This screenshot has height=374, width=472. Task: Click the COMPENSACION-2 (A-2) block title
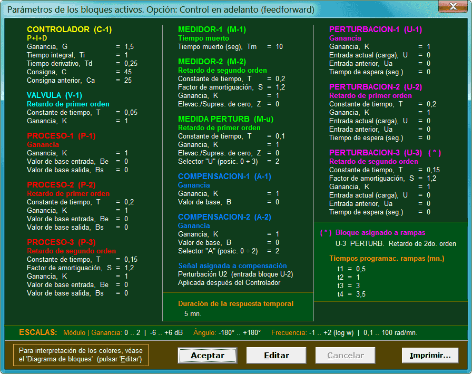pos(224,217)
